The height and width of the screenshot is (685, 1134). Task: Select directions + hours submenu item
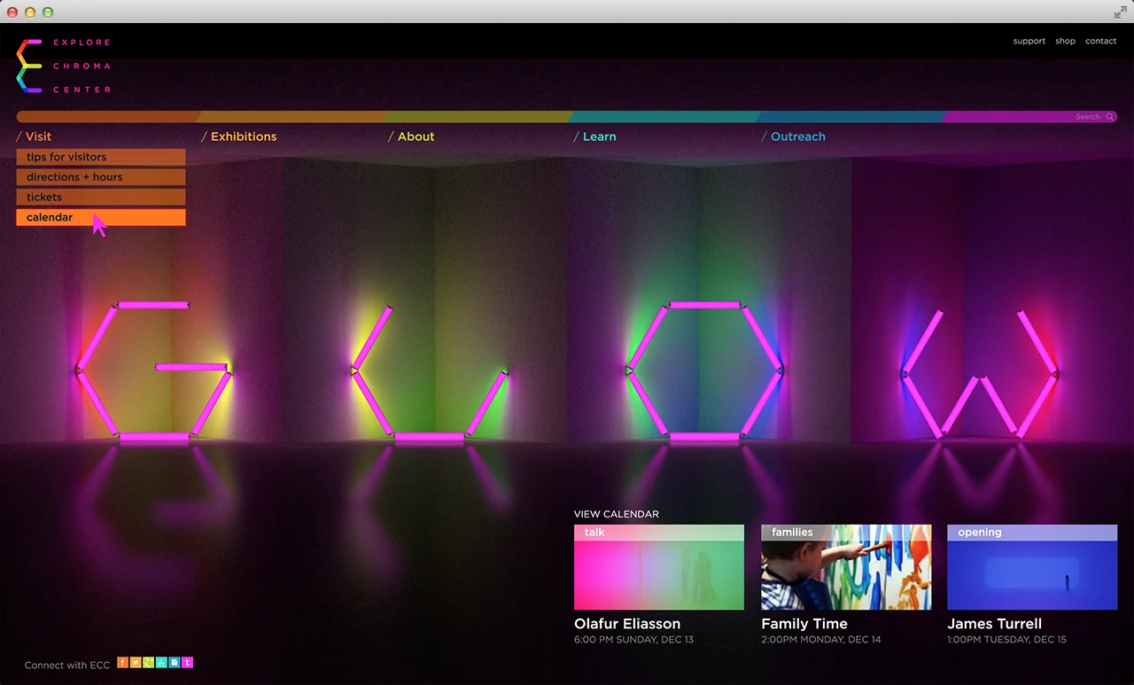tap(101, 177)
